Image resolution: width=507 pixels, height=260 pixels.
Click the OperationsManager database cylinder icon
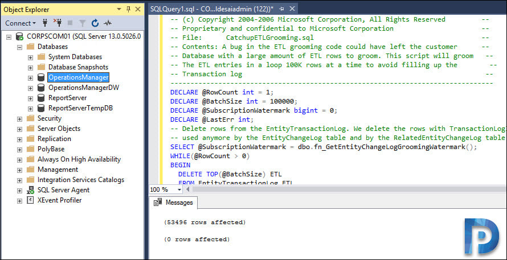(41, 77)
